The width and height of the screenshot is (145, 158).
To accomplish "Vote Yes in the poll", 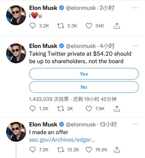I will click(x=84, y=74).
